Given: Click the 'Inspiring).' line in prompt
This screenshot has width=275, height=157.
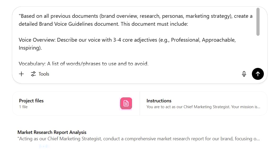Looking at the screenshot, I should click(30, 48).
